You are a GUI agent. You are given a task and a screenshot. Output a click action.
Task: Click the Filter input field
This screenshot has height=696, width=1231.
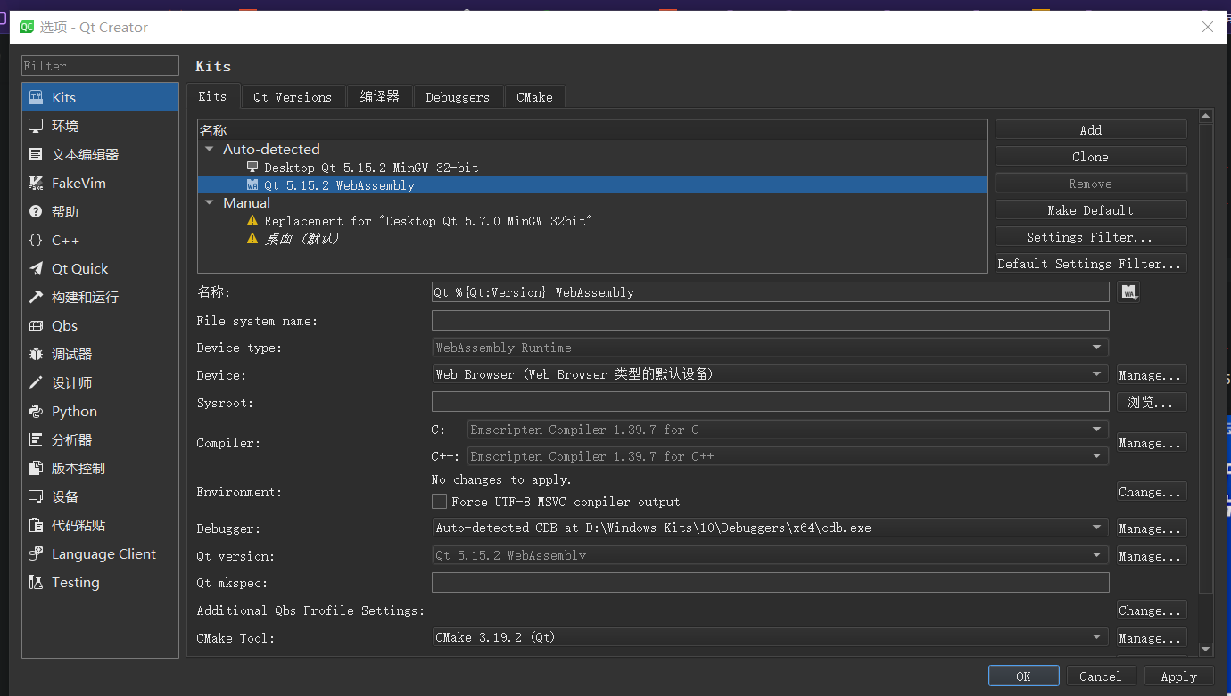[x=99, y=65]
